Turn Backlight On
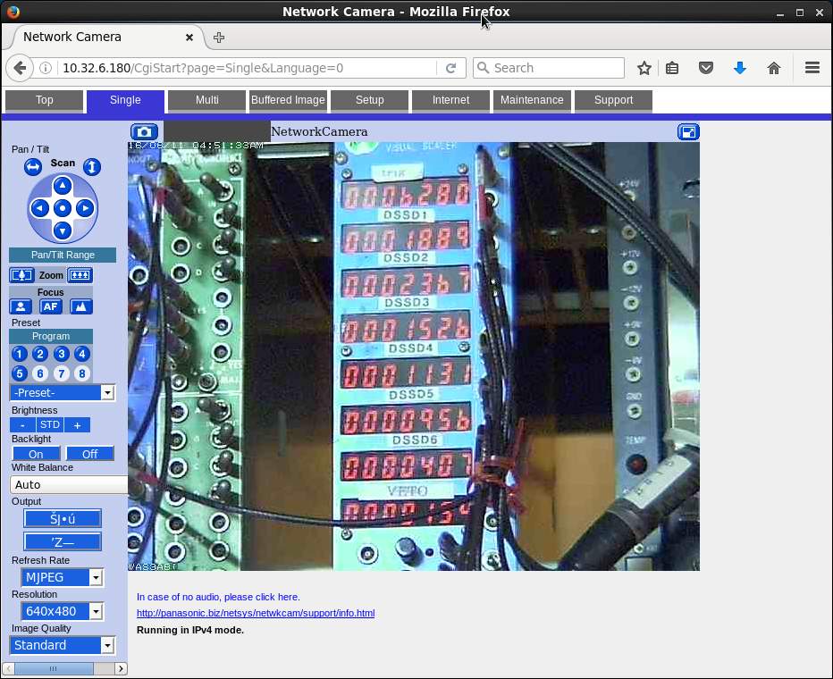 [36, 454]
